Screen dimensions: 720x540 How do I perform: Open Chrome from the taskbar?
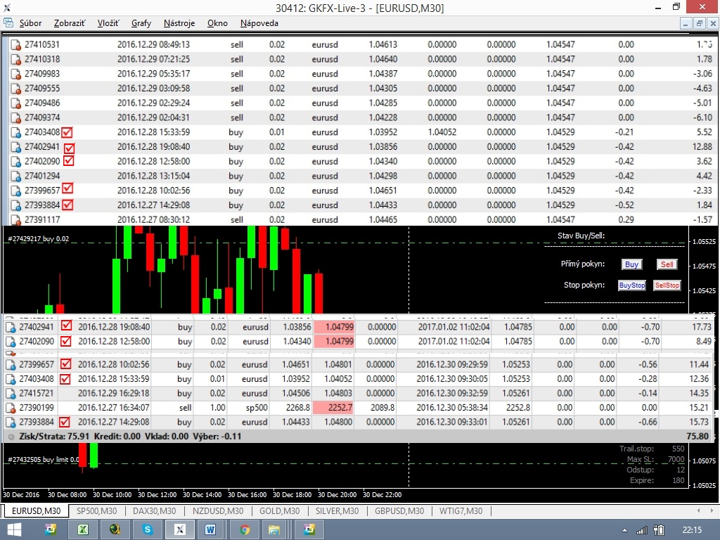coord(245,529)
